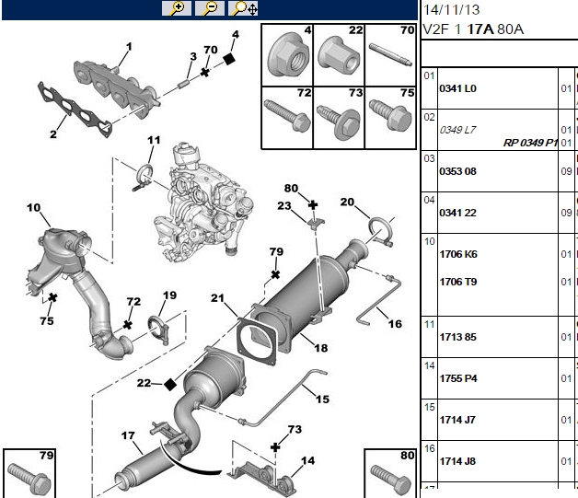578x498 pixels.
Task: Select callout 10 on the catalytic converter
Action: [33, 207]
